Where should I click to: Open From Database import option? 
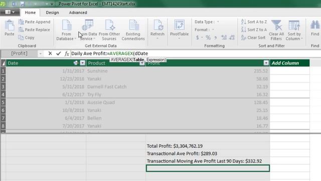coord(66,30)
